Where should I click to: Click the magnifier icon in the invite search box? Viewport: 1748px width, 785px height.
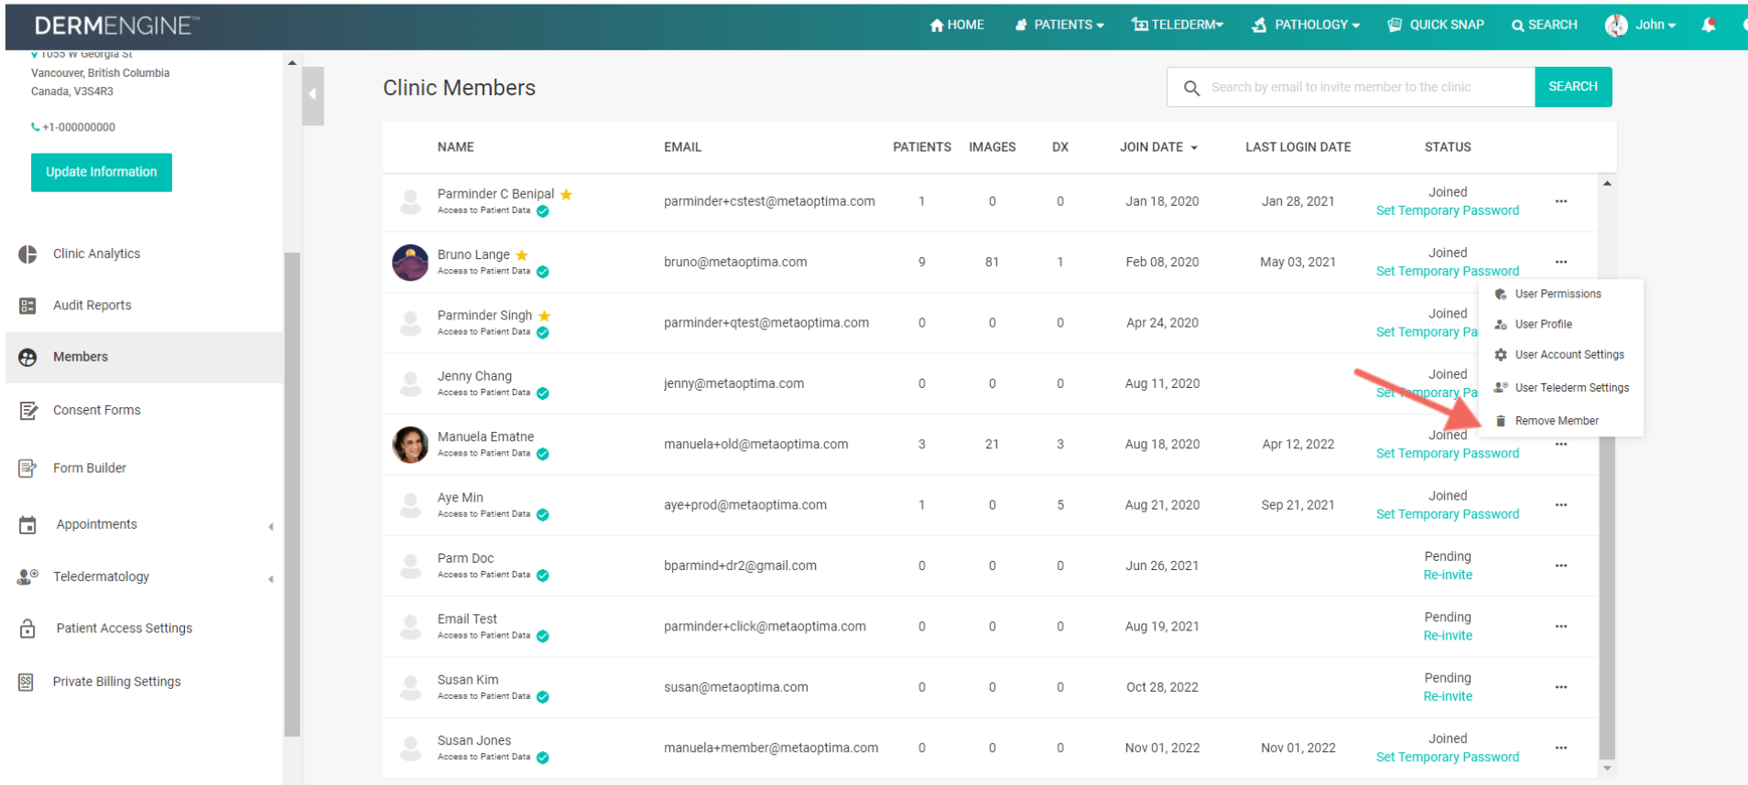click(x=1191, y=88)
